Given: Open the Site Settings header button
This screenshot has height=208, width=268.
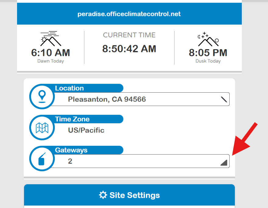Looking at the screenshot, I should coord(129,195).
